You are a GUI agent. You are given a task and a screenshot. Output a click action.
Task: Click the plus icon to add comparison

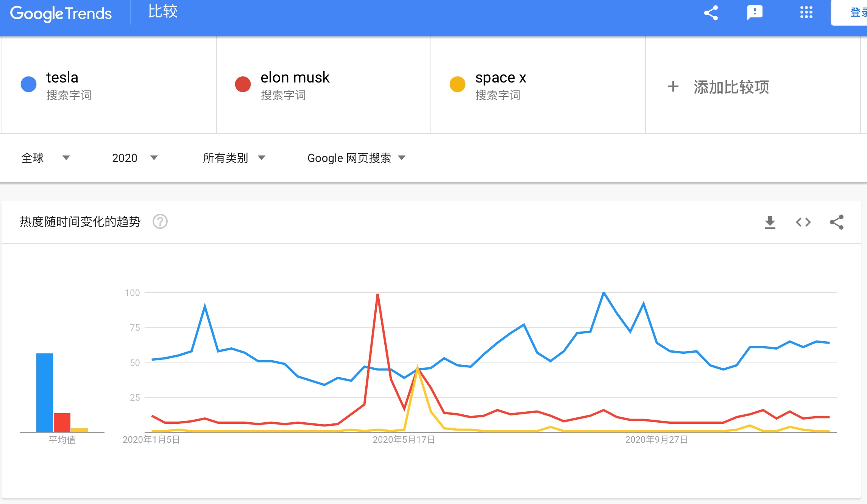(x=673, y=87)
